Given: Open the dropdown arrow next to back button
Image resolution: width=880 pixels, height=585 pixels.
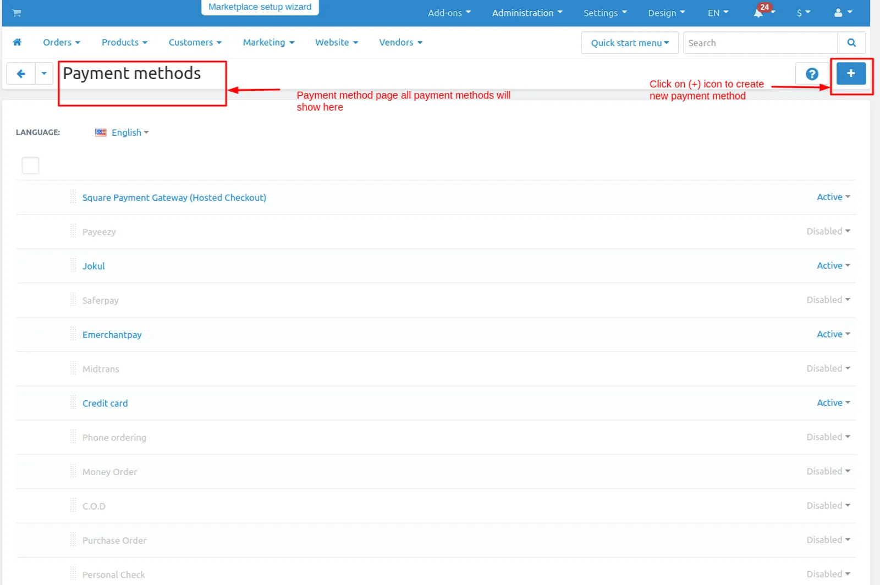Looking at the screenshot, I should point(44,74).
